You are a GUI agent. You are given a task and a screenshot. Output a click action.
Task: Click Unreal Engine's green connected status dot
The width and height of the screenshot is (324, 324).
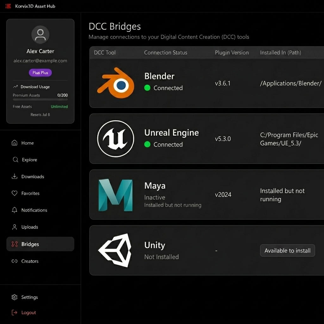click(x=147, y=144)
